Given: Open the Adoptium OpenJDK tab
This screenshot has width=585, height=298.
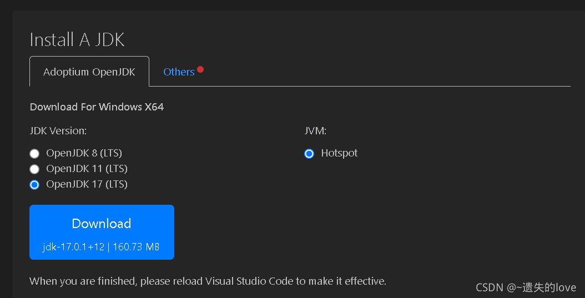Looking at the screenshot, I should [x=89, y=72].
